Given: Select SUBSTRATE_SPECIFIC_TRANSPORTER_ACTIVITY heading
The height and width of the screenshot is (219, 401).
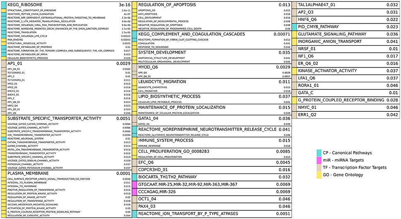Looking at the screenshot, I should (x=54, y=118).
